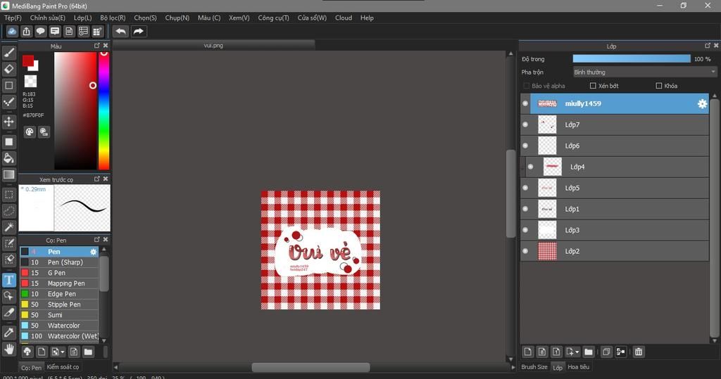This screenshot has height=379, width=721.
Task: Open the Chỉnh sửa(E) menu
Action: 47,18
